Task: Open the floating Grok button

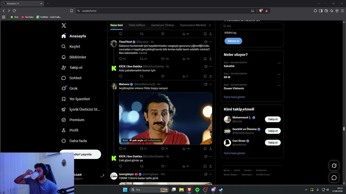Action: tap(334, 166)
